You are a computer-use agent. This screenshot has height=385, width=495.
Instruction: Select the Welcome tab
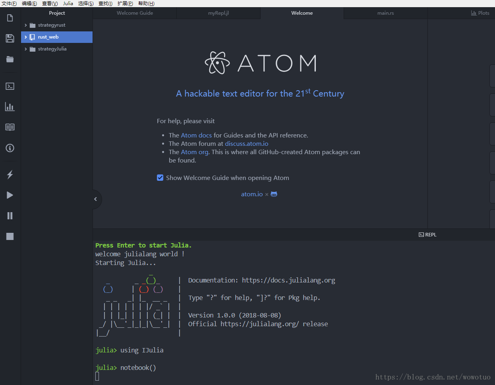[302, 13]
